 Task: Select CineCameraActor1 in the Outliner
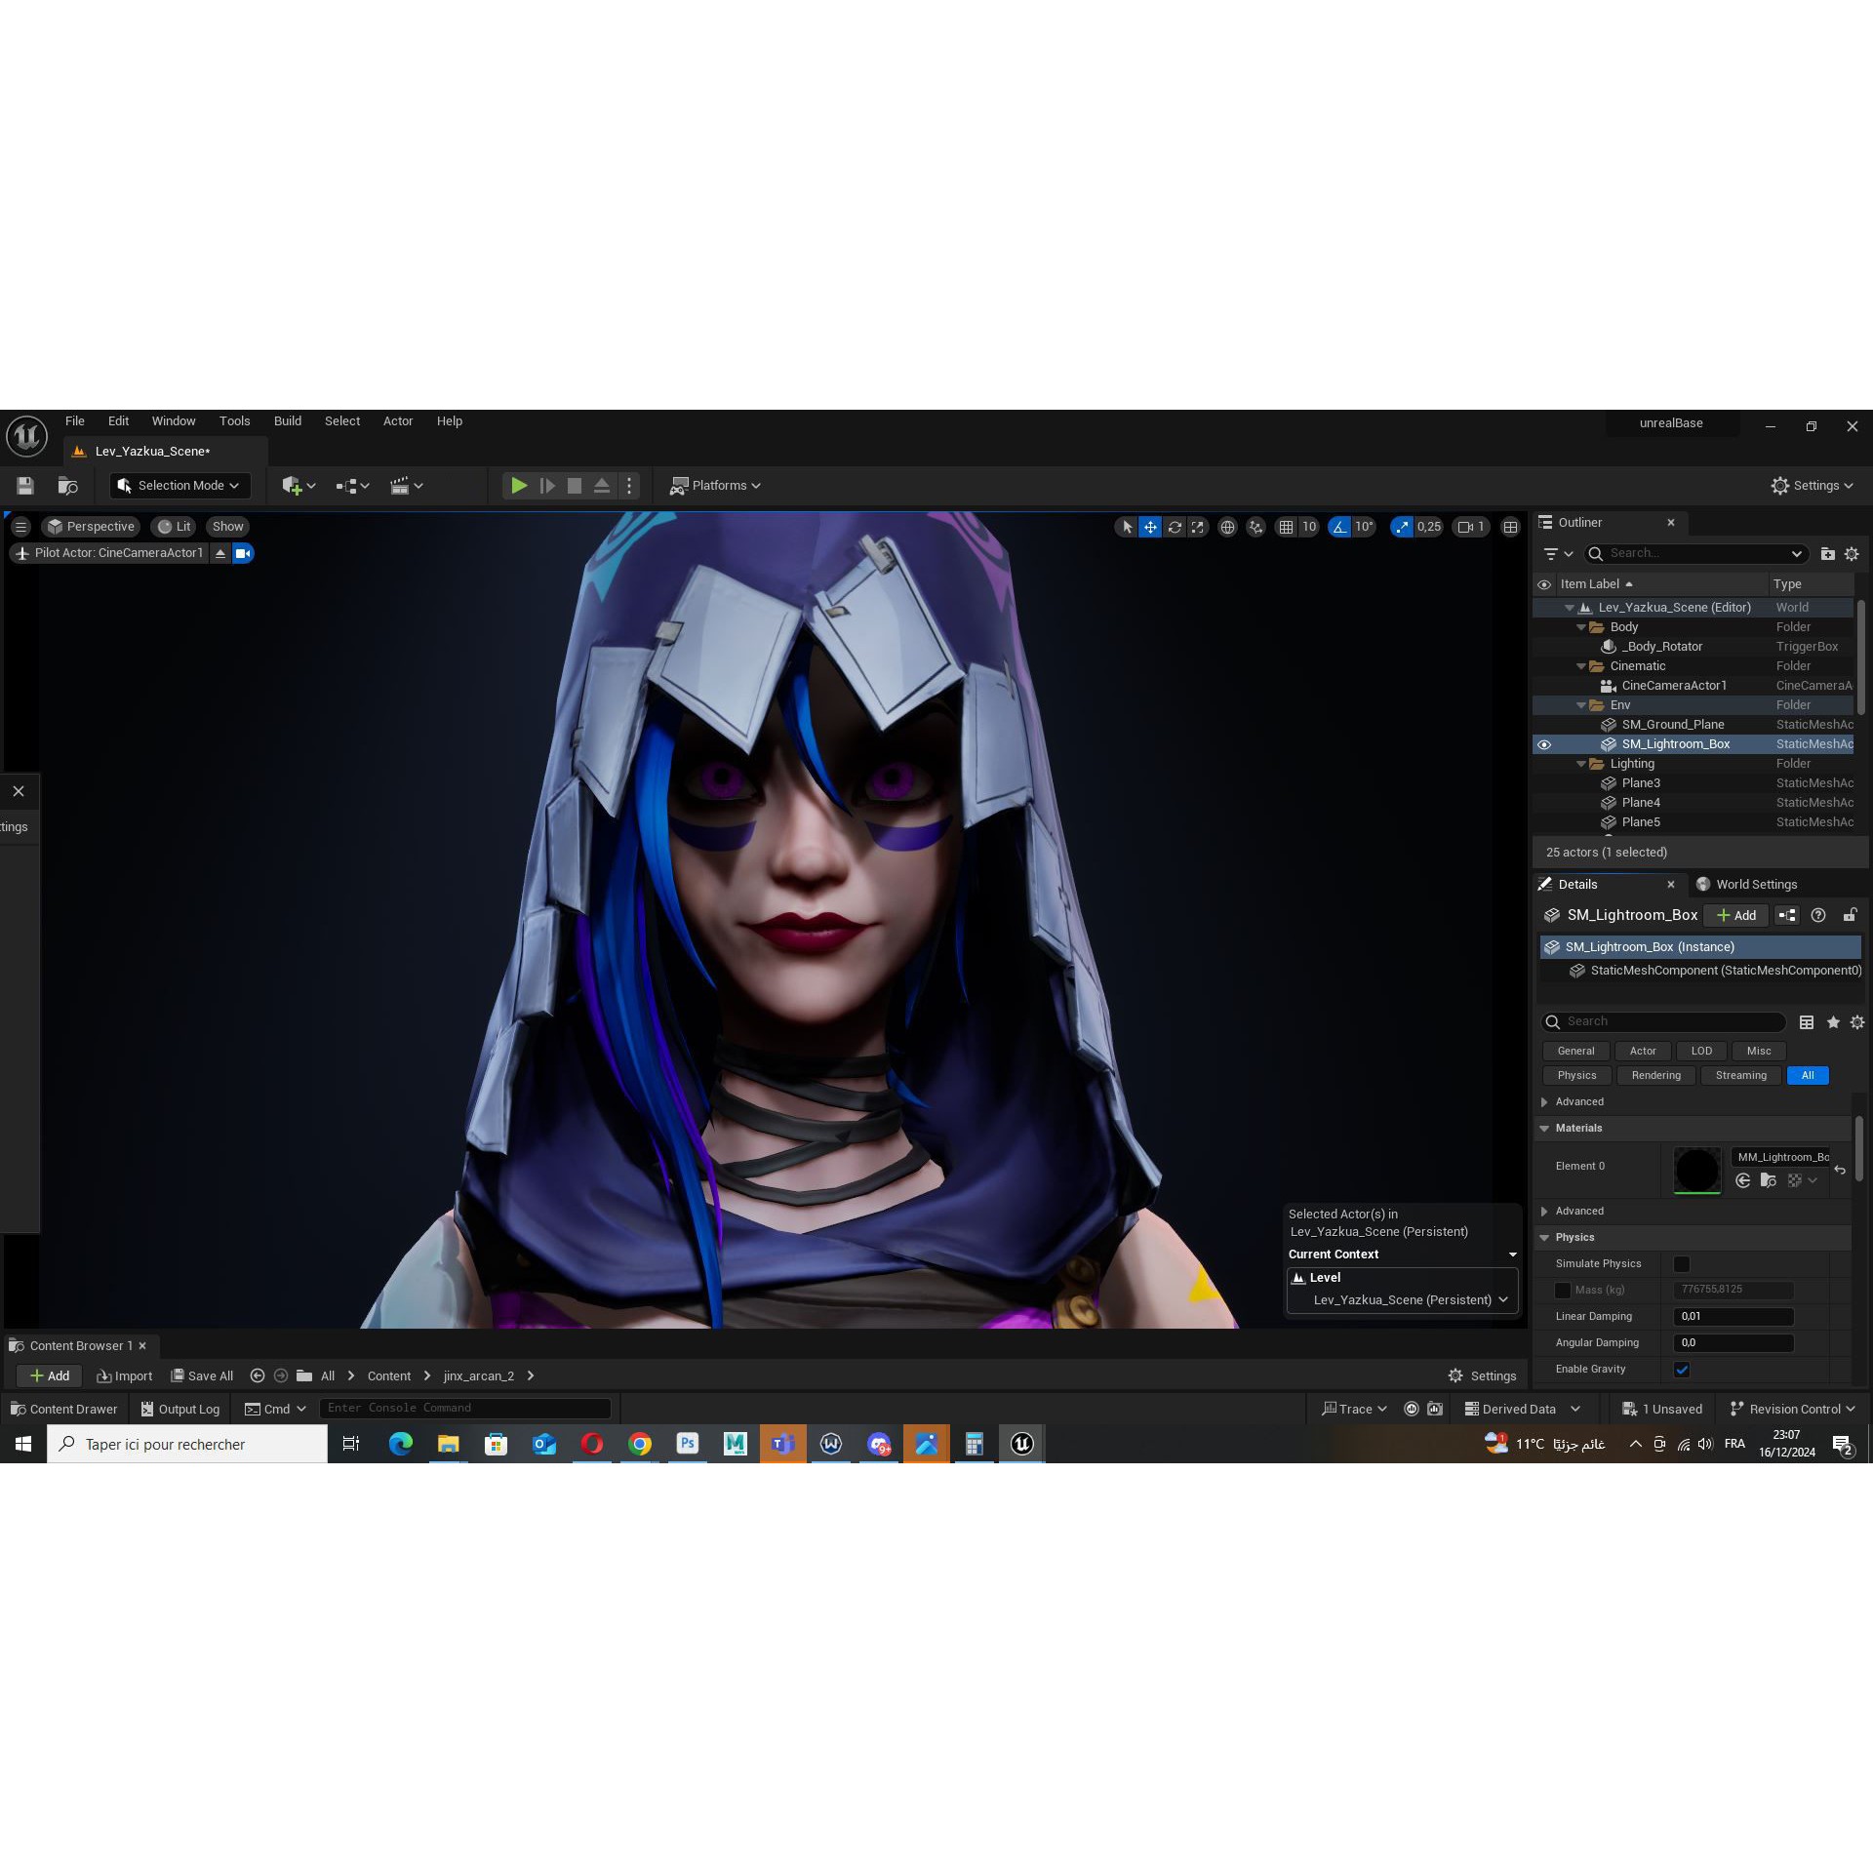pos(1674,686)
